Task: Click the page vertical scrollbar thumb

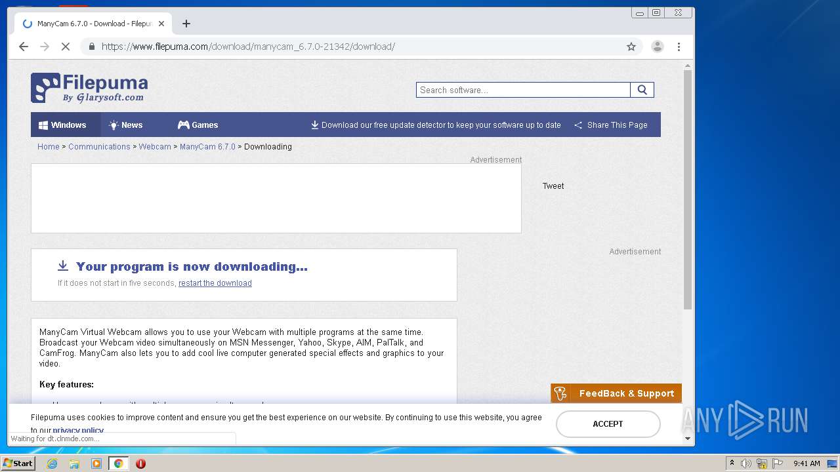Action: click(688, 190)
